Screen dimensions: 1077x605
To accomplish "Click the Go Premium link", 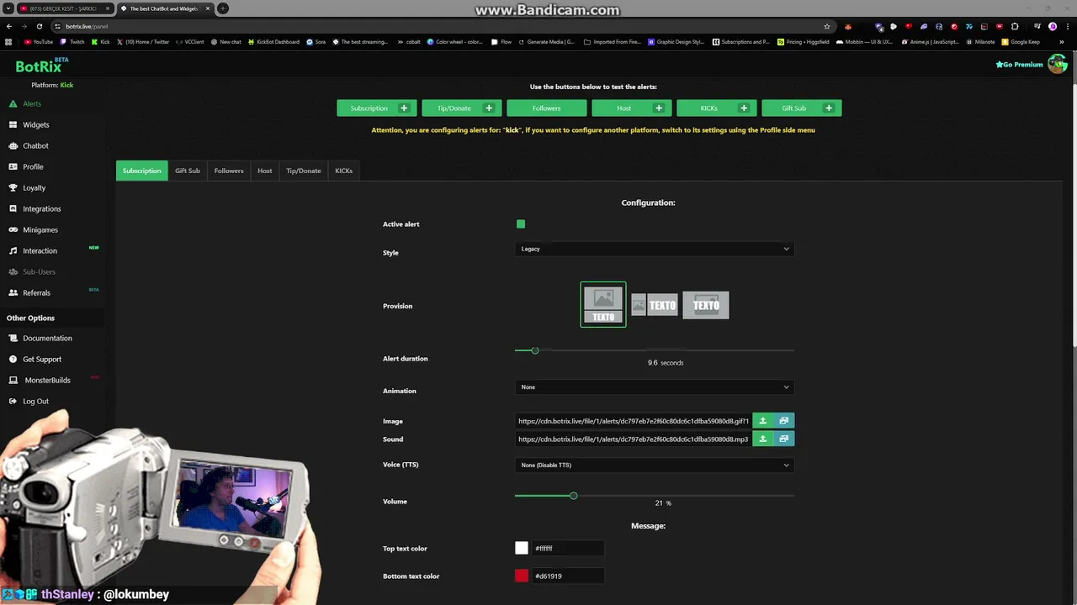I will [1019, 64].
